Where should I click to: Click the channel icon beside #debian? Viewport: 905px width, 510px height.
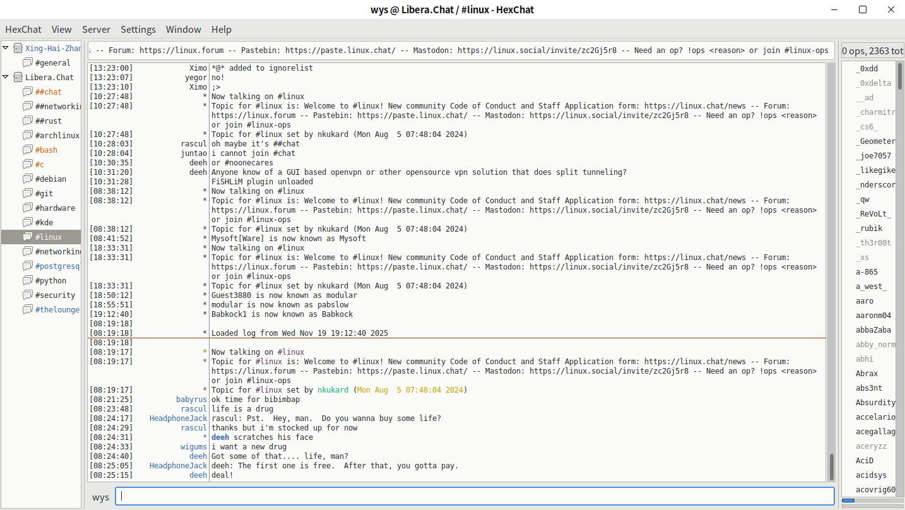pyautogui.click(x=27, y=179)
